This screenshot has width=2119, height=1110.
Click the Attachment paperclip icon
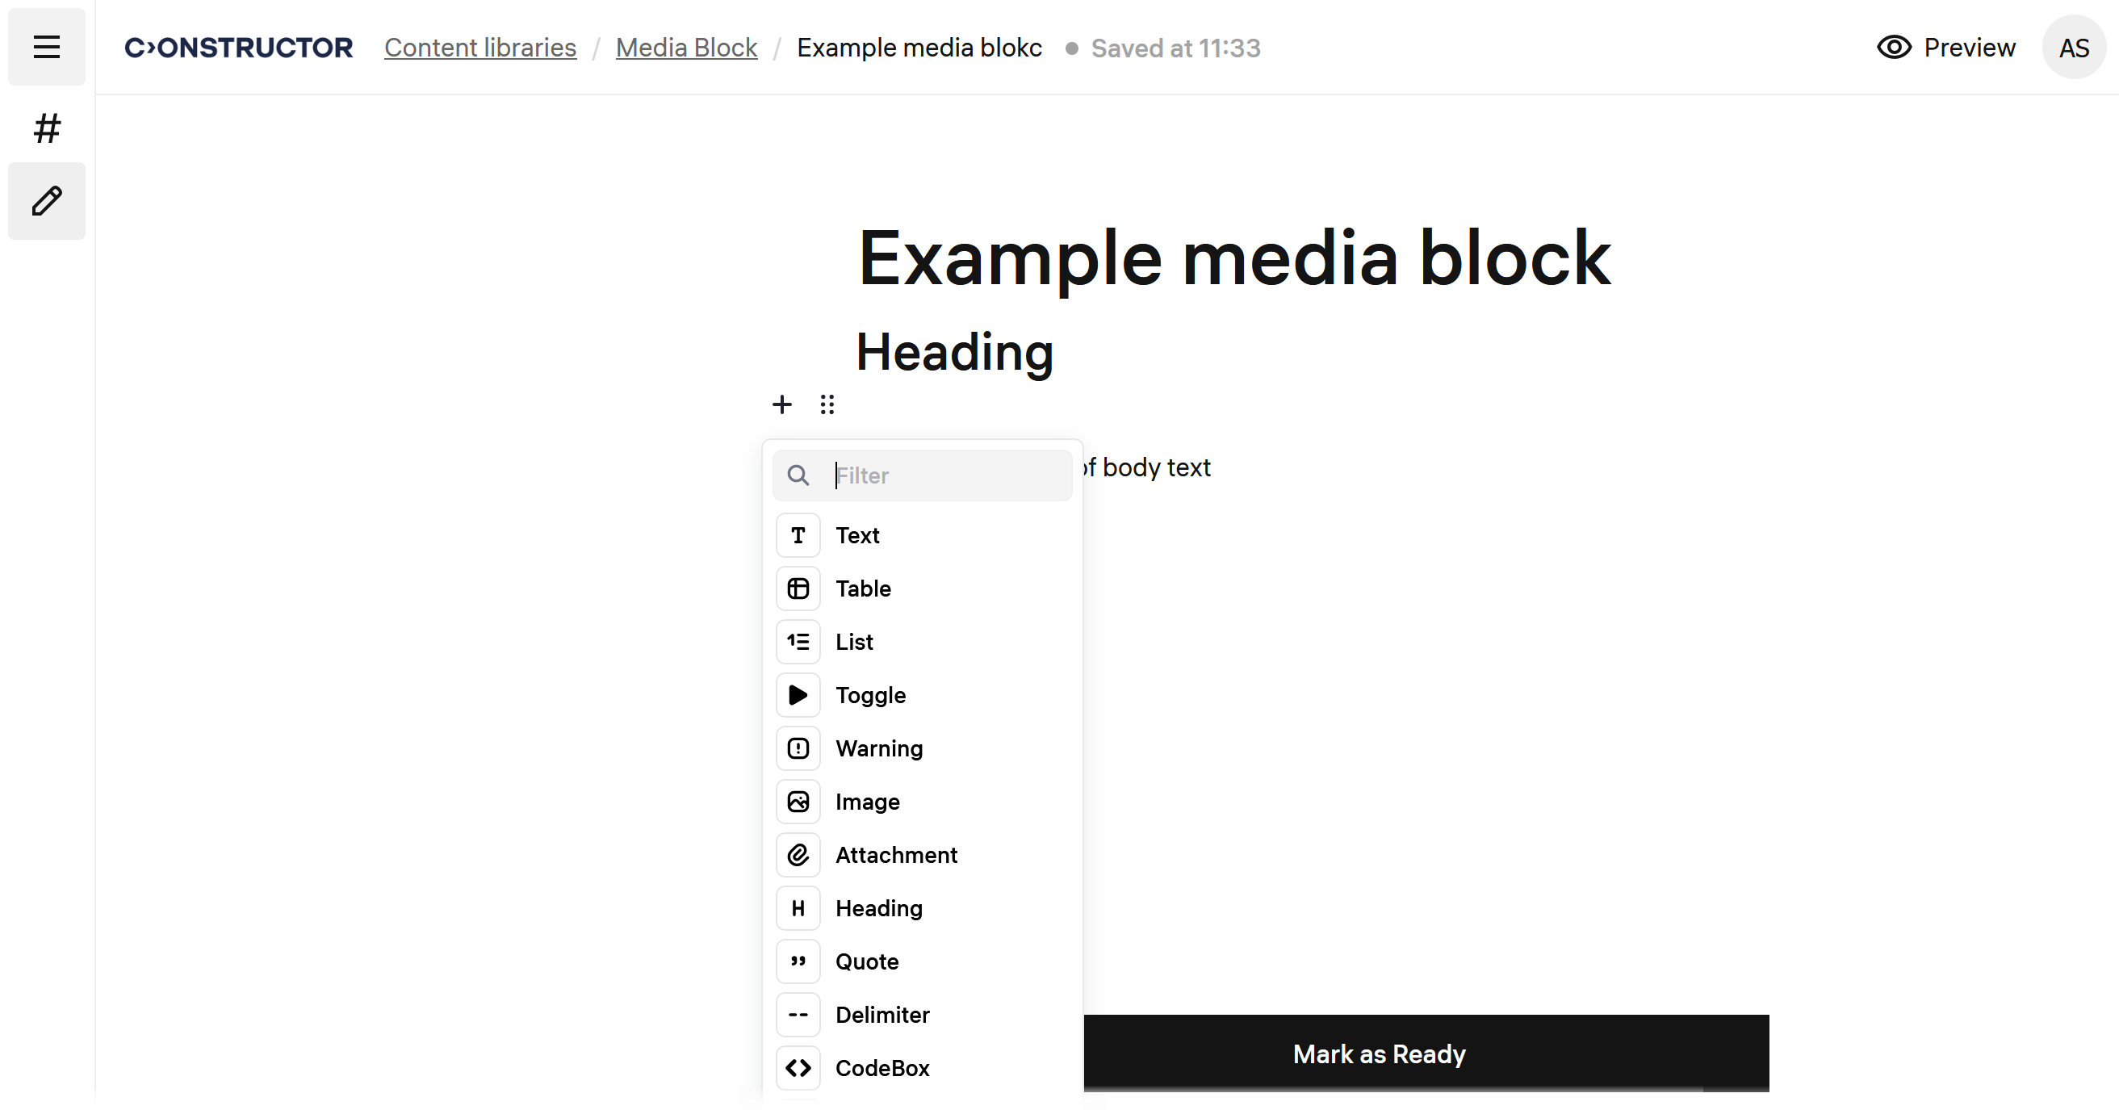797,855
